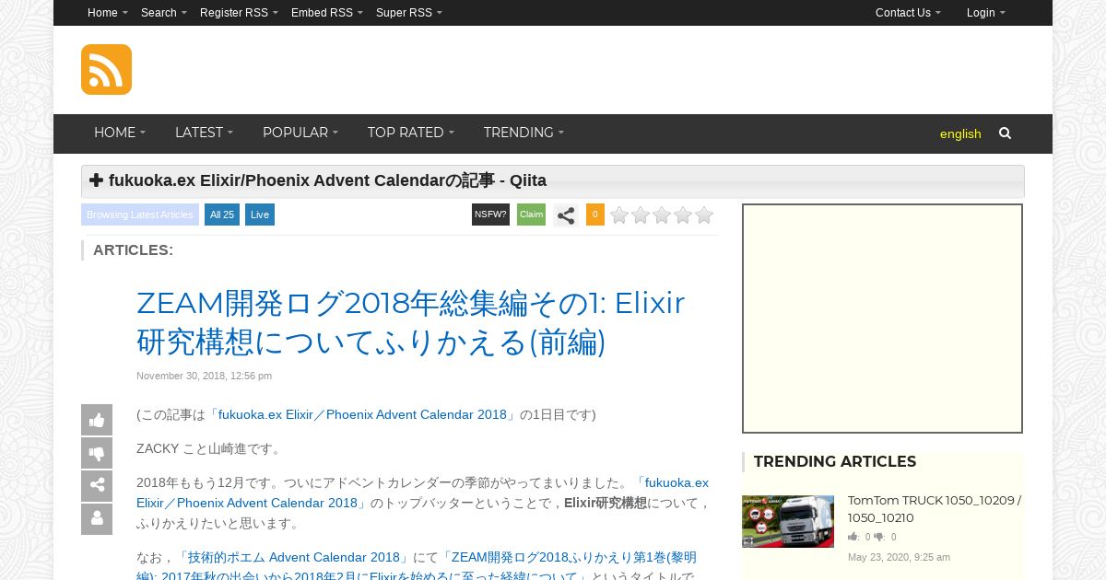Click the Live button
This screenshot has width=1106, height=580.
(x=260, y=215)
